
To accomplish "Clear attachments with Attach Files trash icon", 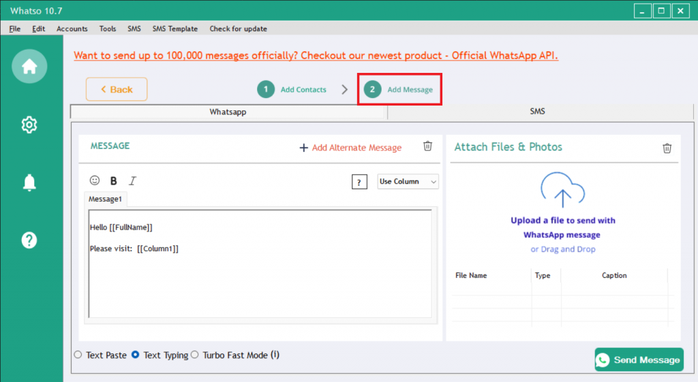I will click(x=667, y=148).
